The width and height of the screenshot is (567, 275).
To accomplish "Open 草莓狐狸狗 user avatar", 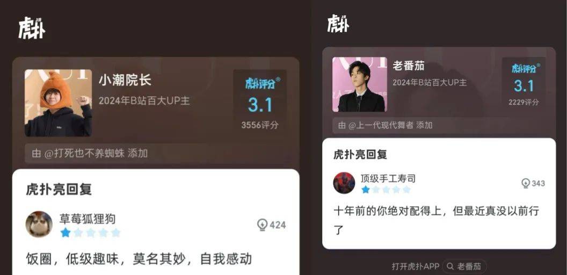I will tap(39, 224).
